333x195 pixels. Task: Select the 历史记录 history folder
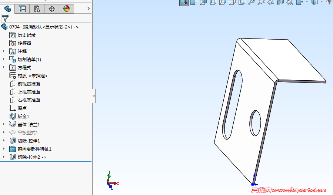click(x=27, y=35)
